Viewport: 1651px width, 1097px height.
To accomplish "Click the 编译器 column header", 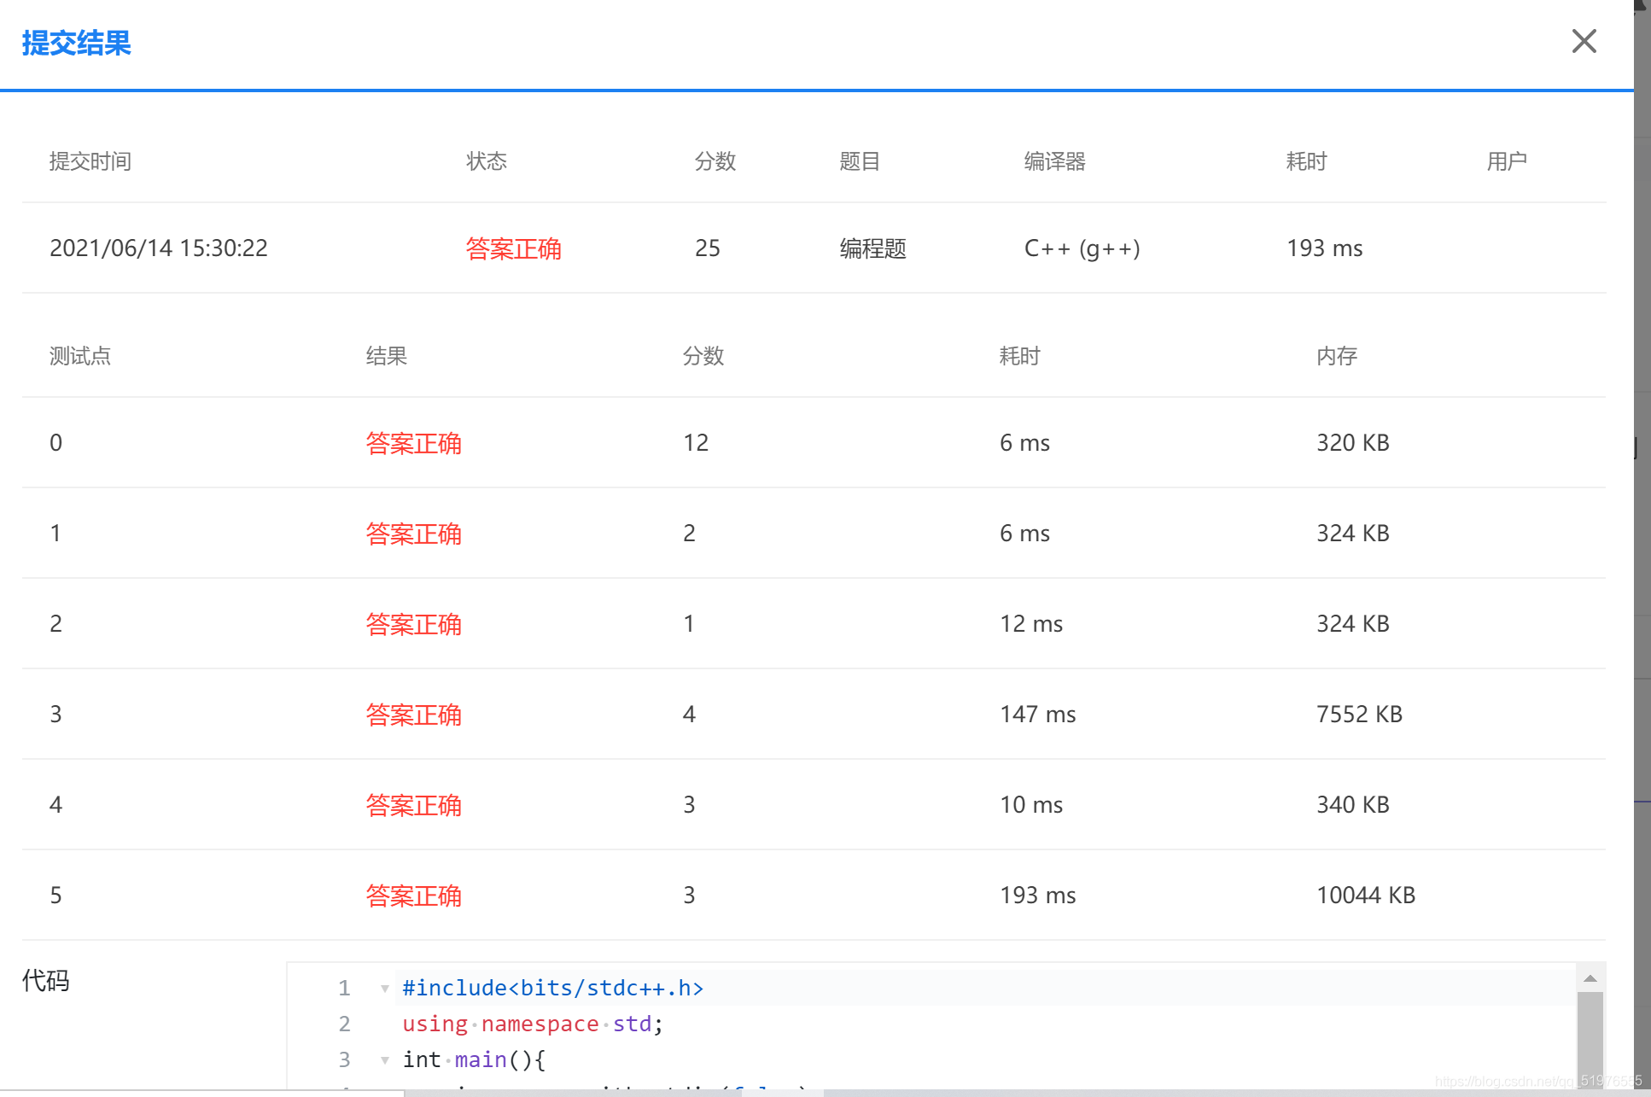I will point(1055,161).
